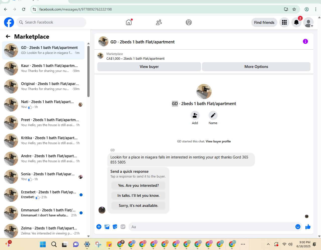Click the back arrow beside Marketplace

[8, 37]
